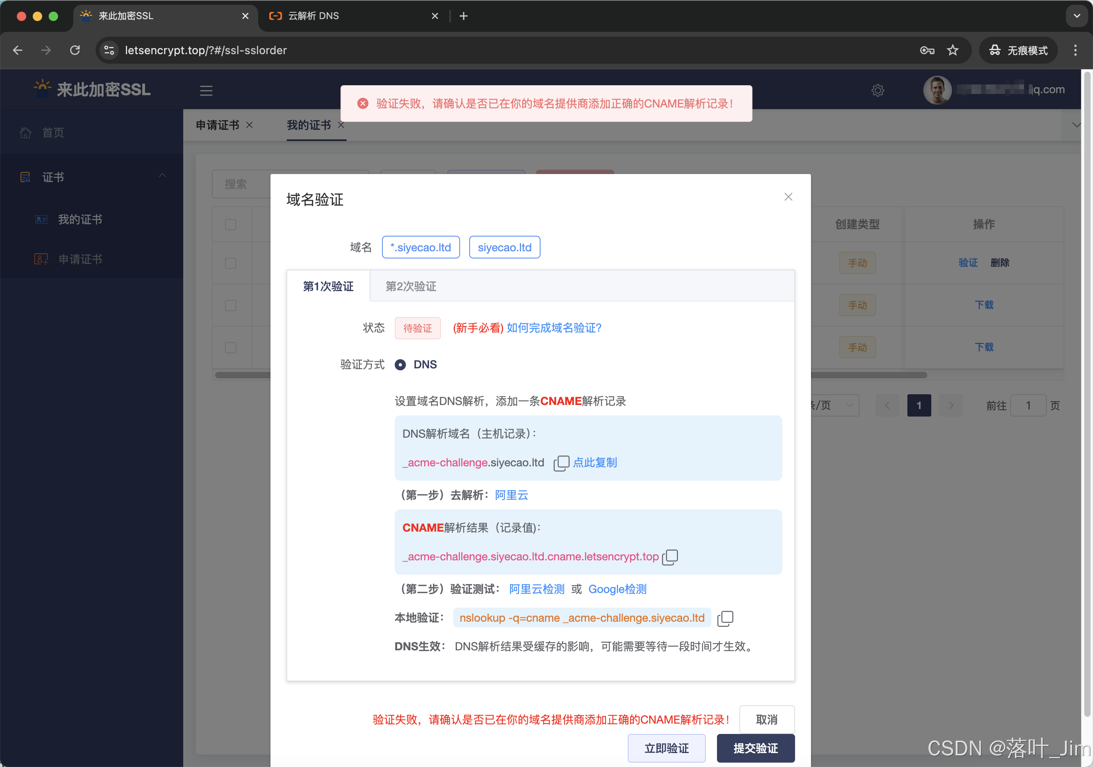This screenshot has width=1093, height=767.
Task: Tick the second certificate row checkbox
Action: tap(231, 305)
